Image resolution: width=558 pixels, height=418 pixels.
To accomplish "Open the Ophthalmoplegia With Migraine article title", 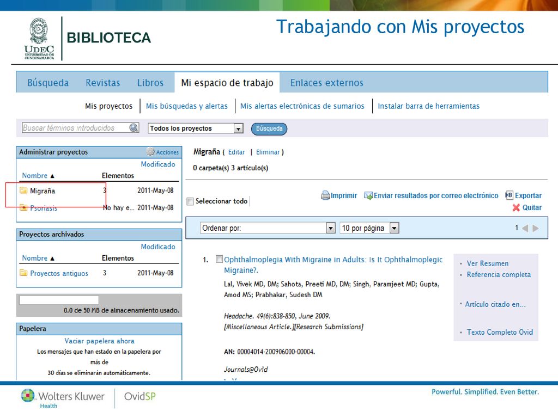I will (333, 265).
